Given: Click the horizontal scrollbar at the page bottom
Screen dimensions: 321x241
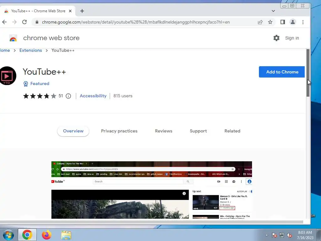Looking at the screenshot, I should tap(151, 222).
